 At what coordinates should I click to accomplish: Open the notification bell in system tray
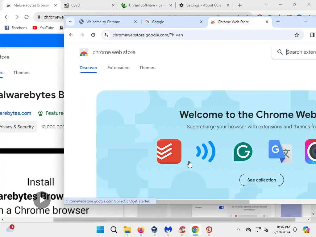click(x=295, y=230)
